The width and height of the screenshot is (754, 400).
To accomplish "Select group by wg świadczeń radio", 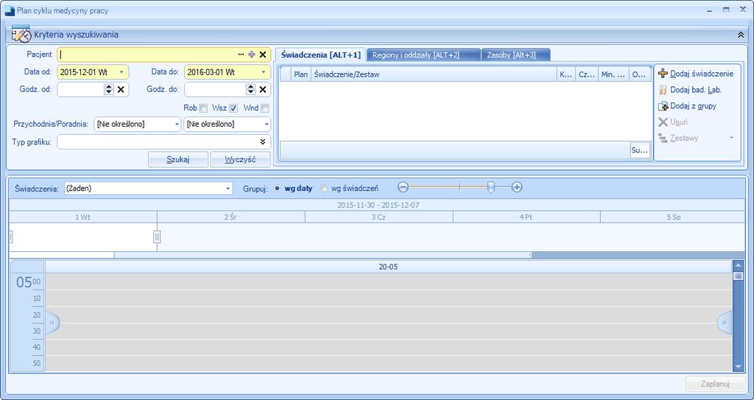I will [x=324, y=189].
